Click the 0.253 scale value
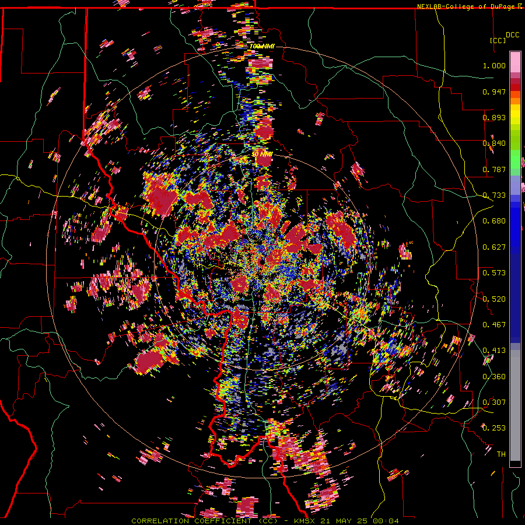Screen dimensions: 525x525 [494, 428]
